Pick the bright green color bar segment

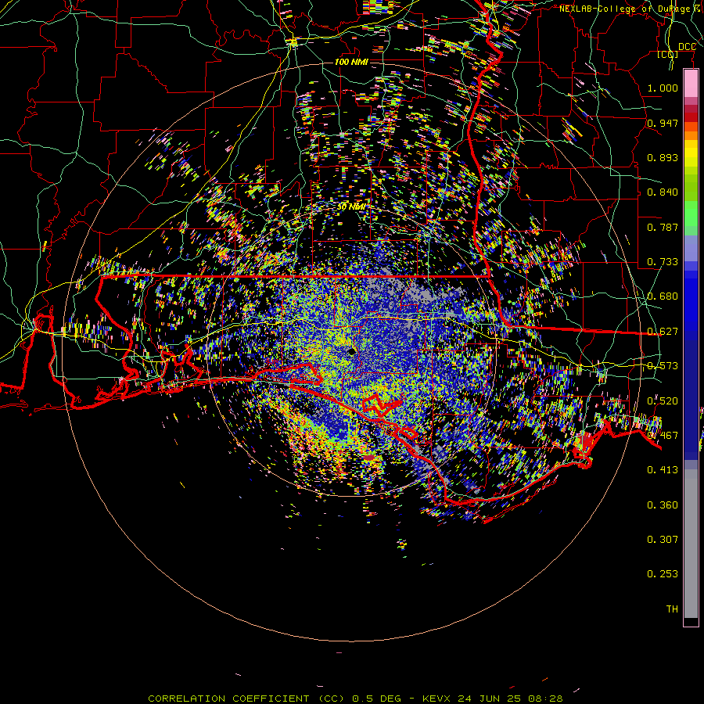pos(691,214)
